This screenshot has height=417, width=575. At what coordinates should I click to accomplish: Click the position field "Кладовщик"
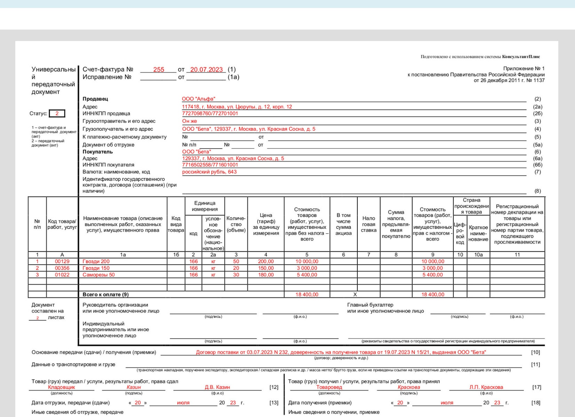[62, 387]
